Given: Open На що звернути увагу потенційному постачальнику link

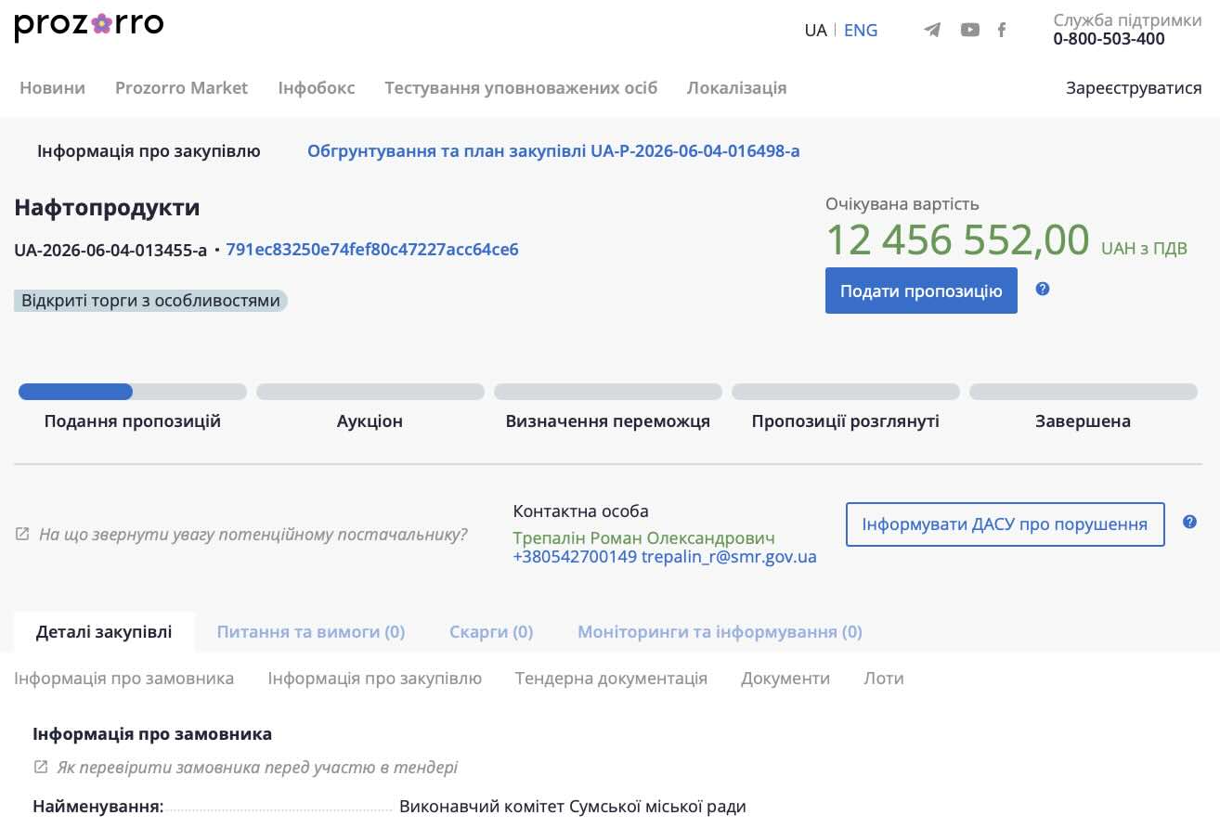Looking at the screenshot, I should pyautogui.click(x=253, y=535).
